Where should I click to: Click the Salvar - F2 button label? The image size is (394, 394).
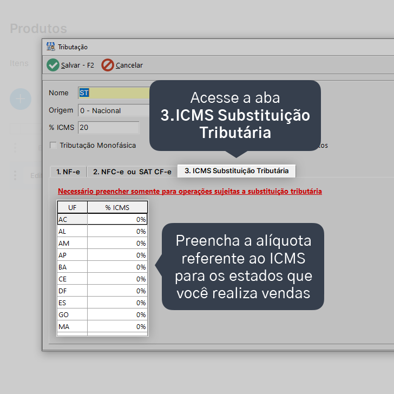(x=77, y=65)
